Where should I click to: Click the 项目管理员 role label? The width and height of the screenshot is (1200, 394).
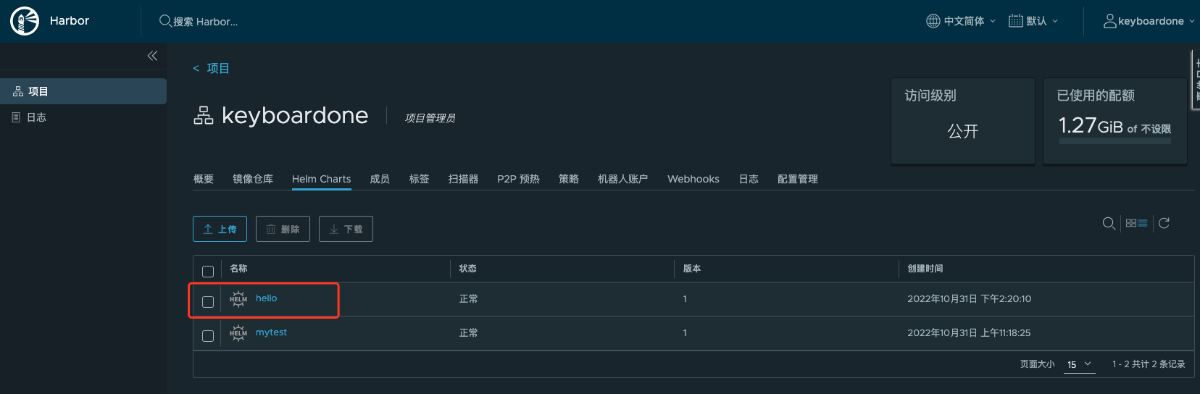(430, 118)
